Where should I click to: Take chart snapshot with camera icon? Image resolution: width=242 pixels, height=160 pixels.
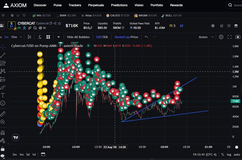(238, 37)
